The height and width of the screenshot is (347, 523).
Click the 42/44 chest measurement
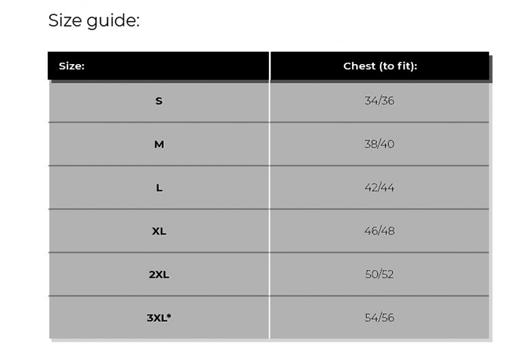coord(379,187)
